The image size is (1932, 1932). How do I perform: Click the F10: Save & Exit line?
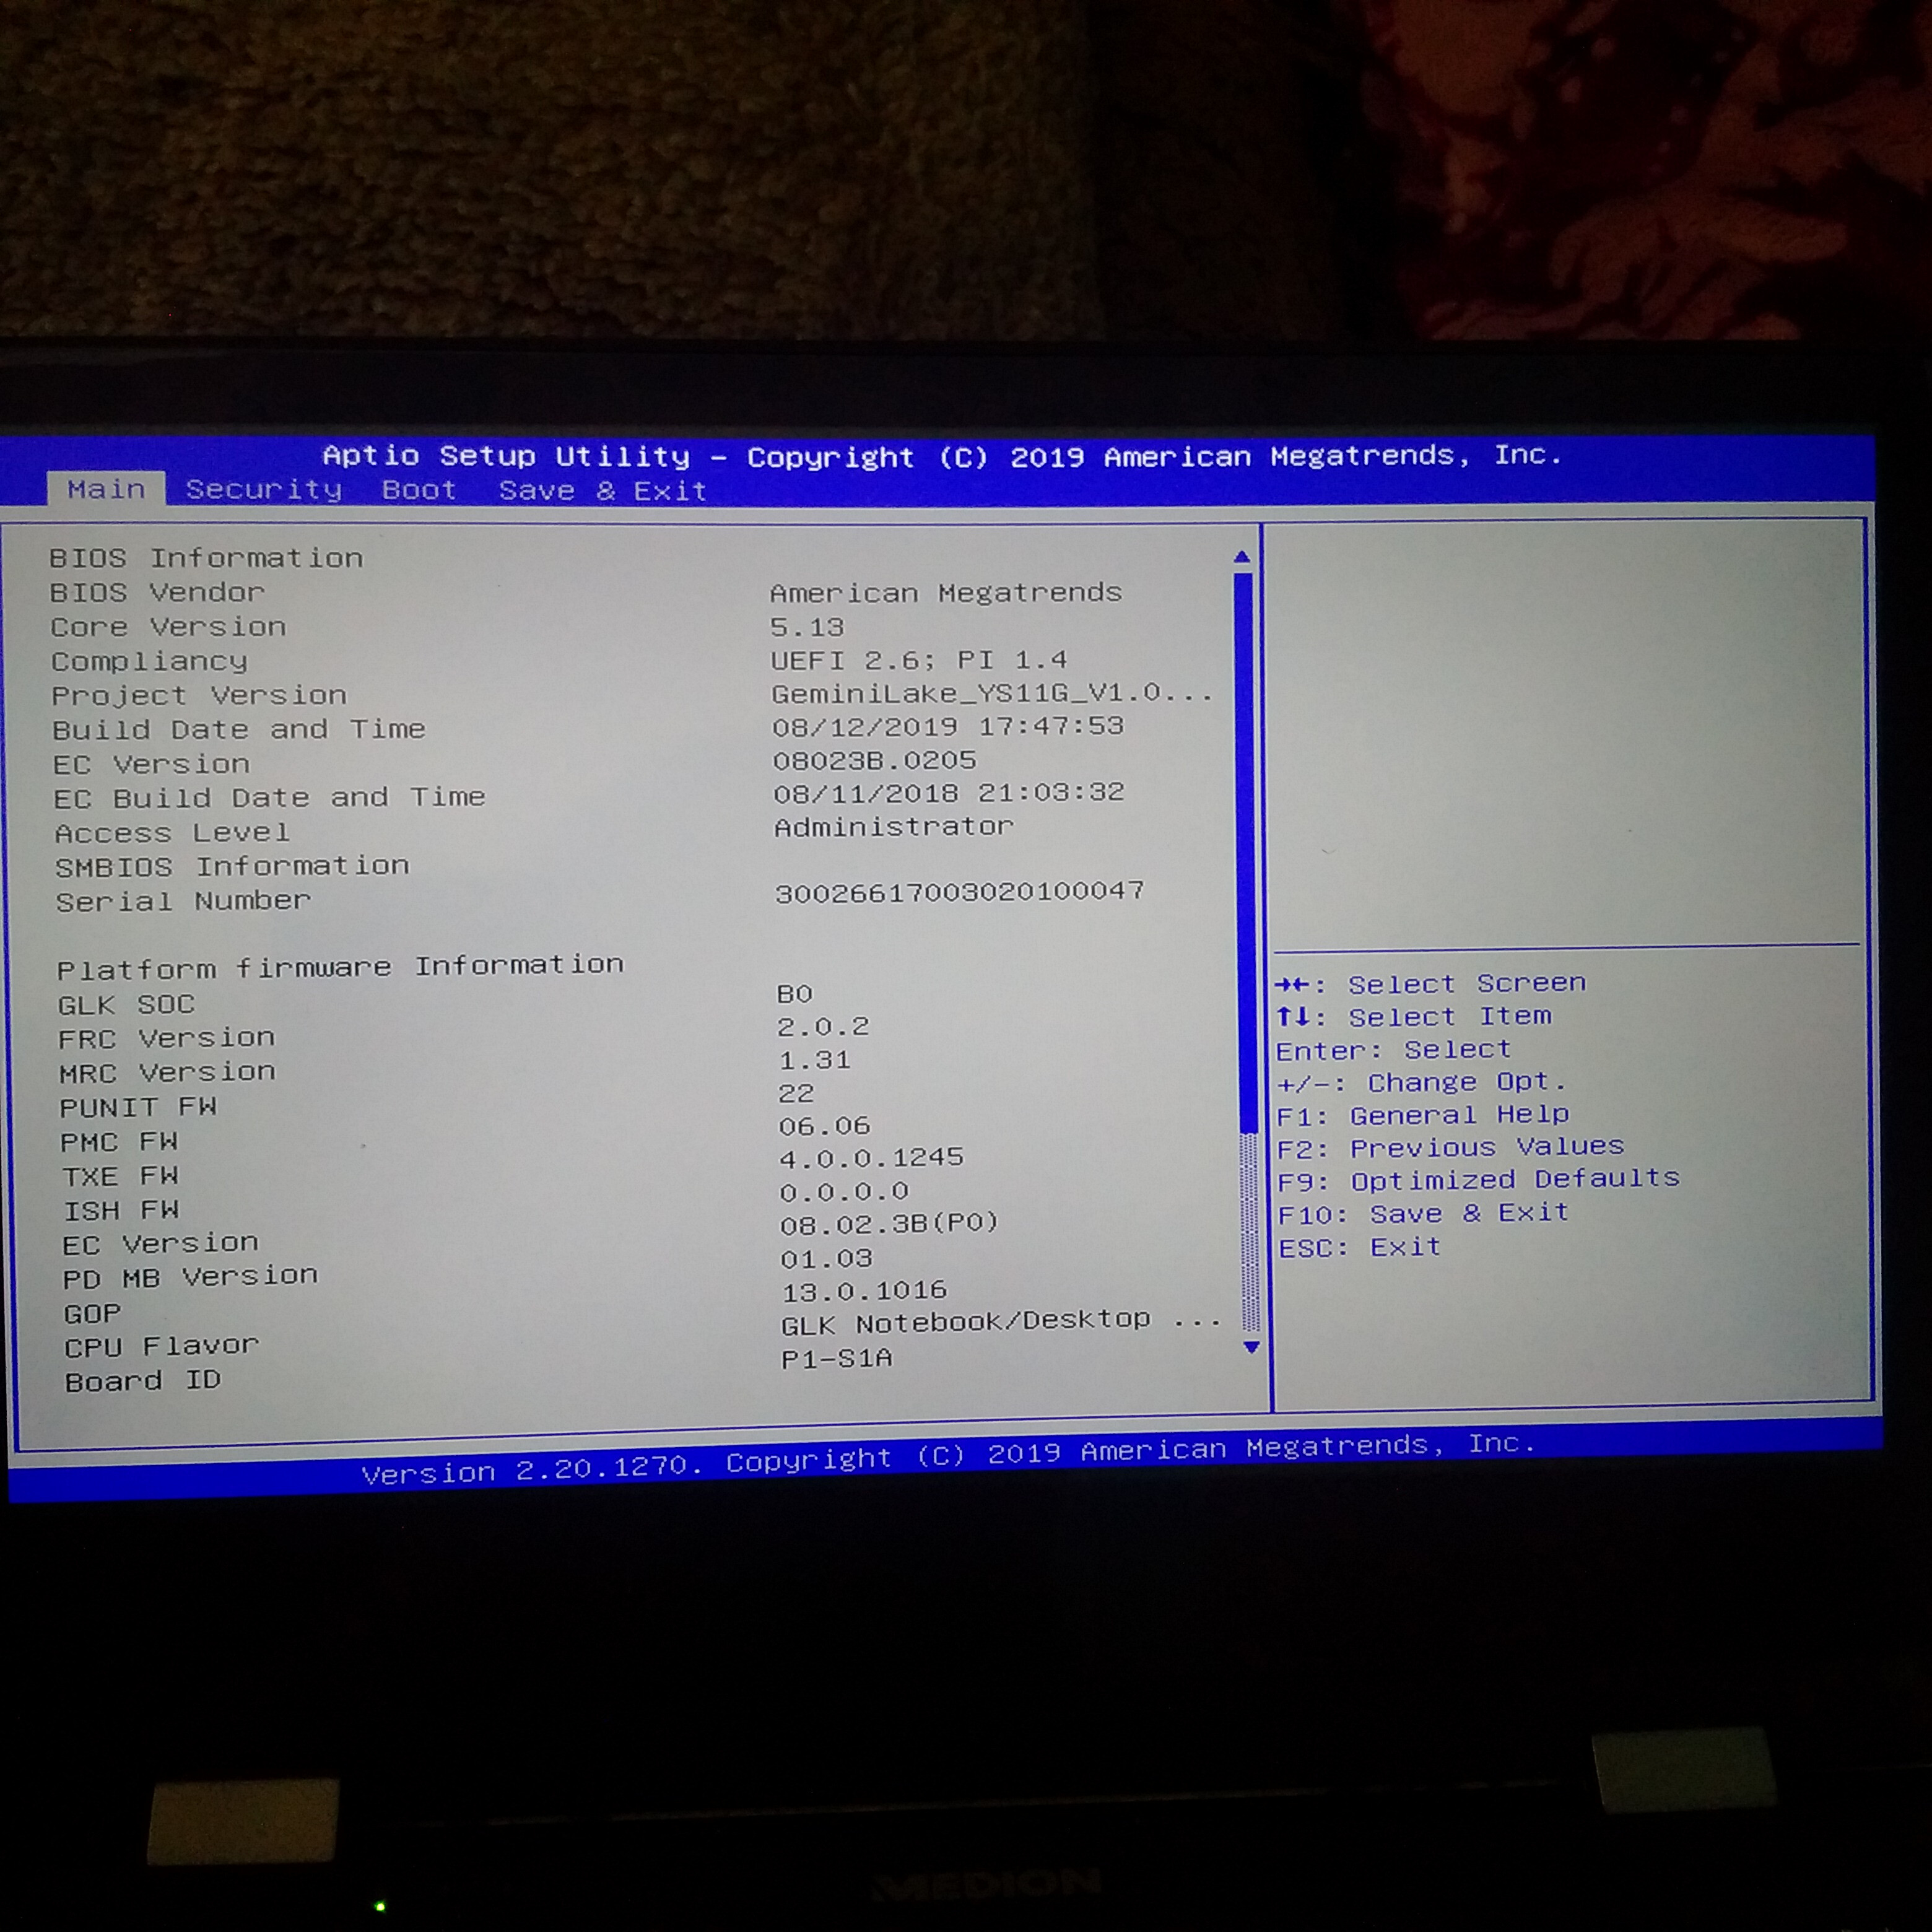coord(1424,1214)
